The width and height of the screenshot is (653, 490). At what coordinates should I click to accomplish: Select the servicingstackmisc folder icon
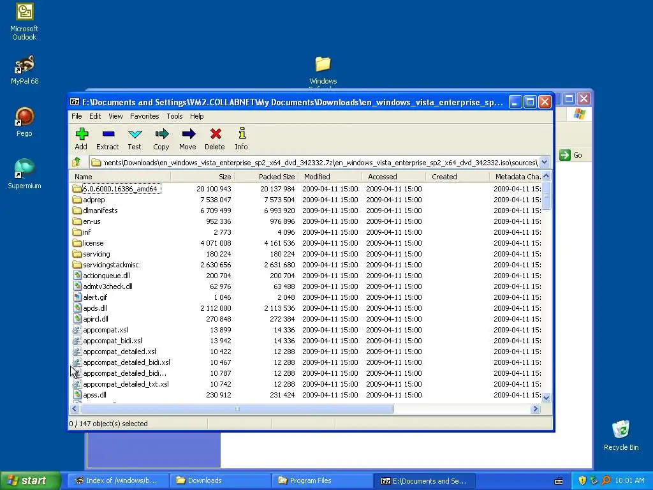click(x=77, y=265)
